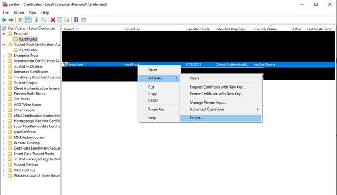
Task: Collapse the Personal store node
Action: click(4, 33)
